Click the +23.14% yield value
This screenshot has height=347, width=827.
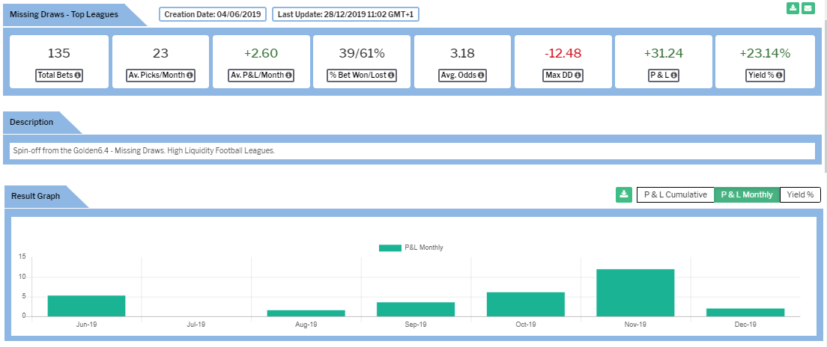click(x=765, y=53)
